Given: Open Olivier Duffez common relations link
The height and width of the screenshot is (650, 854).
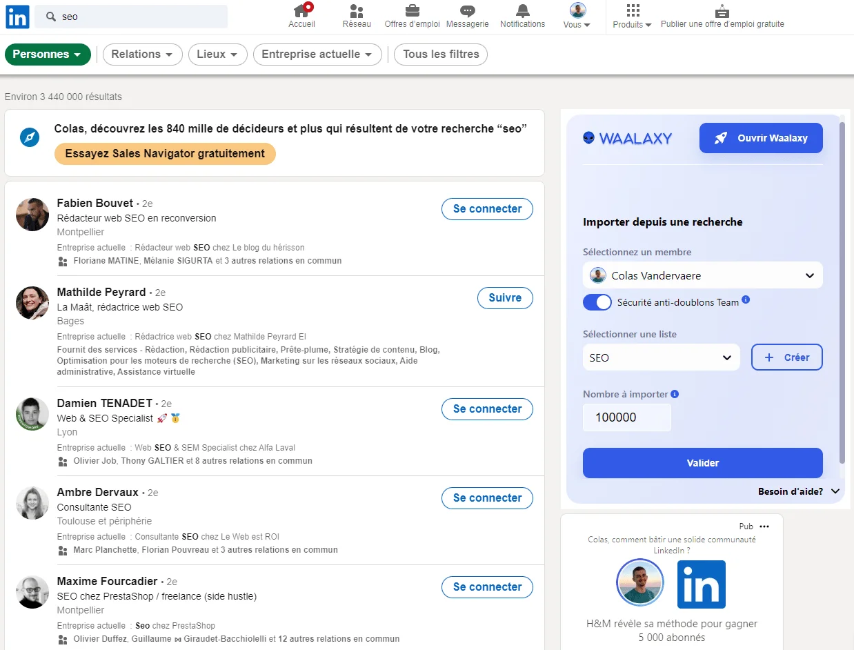Looking at the screenshot, I should point(101,639).
